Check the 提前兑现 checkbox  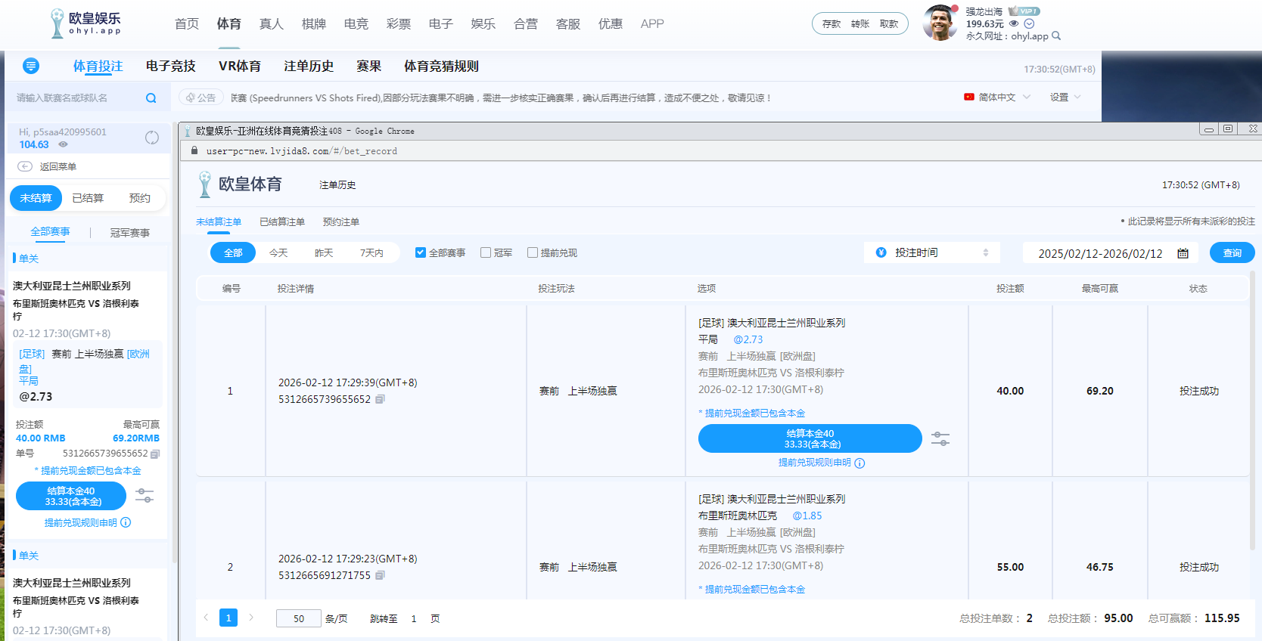[533, 252]
